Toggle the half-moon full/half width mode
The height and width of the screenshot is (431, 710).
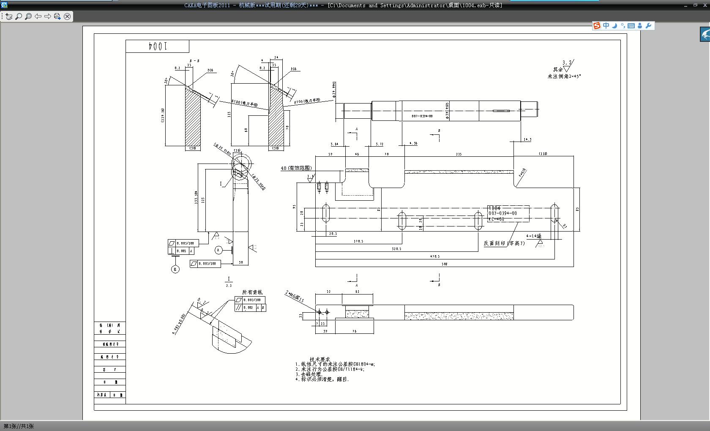click(x=614, y=26)
